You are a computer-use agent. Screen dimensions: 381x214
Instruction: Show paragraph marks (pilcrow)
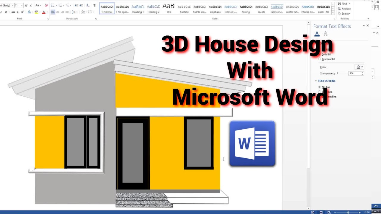click(x=95, y=5)
